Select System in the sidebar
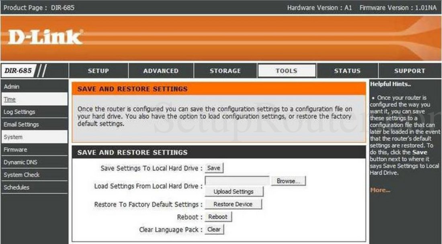Viewport: 442px width, 244px height. tap(34, 137)
